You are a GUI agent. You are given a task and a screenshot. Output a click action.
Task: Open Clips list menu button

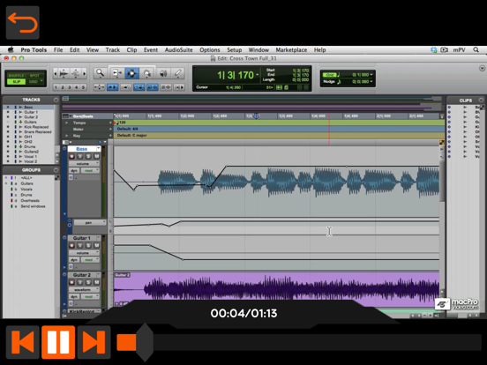[x=481, y=100]
